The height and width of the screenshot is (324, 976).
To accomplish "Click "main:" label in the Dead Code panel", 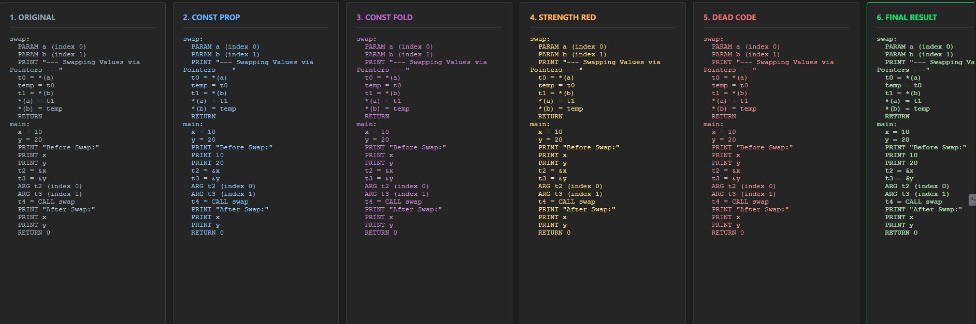I will [713, 124].
